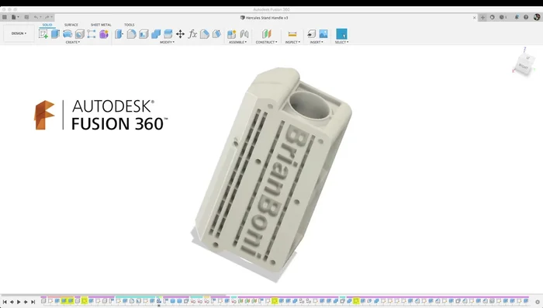Open the data panel grid icon
This screenshot has height=308, width=543.
coord(5,17)
